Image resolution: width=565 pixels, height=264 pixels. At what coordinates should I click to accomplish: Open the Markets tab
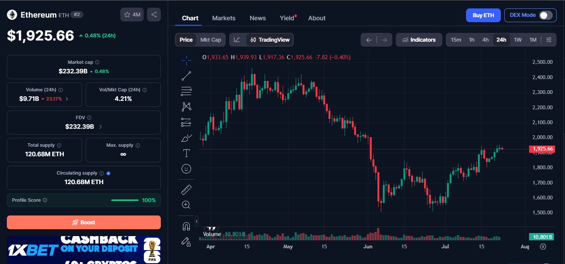pyautogui.click(x=224, y=18)
